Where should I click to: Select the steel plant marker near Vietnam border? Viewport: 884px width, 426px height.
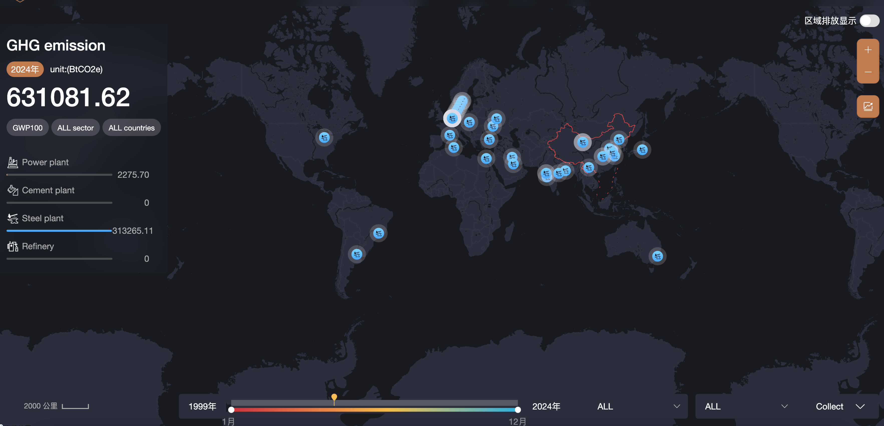(588, 167)
